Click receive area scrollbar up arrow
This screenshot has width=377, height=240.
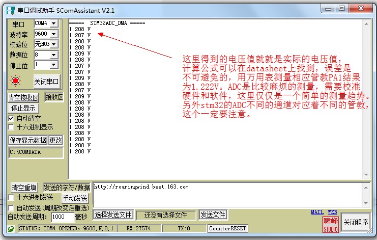(366, 24)
